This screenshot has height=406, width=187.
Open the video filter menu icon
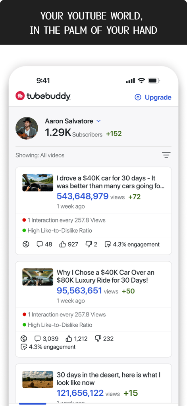tap(166, 155)
